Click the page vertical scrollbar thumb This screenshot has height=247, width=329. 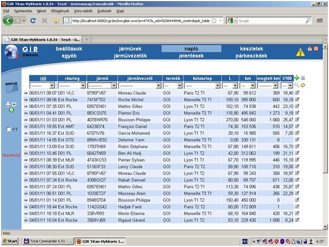point(325,111)
